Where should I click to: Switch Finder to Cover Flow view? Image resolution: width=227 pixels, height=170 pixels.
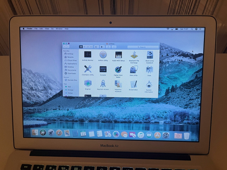[91, 47]
